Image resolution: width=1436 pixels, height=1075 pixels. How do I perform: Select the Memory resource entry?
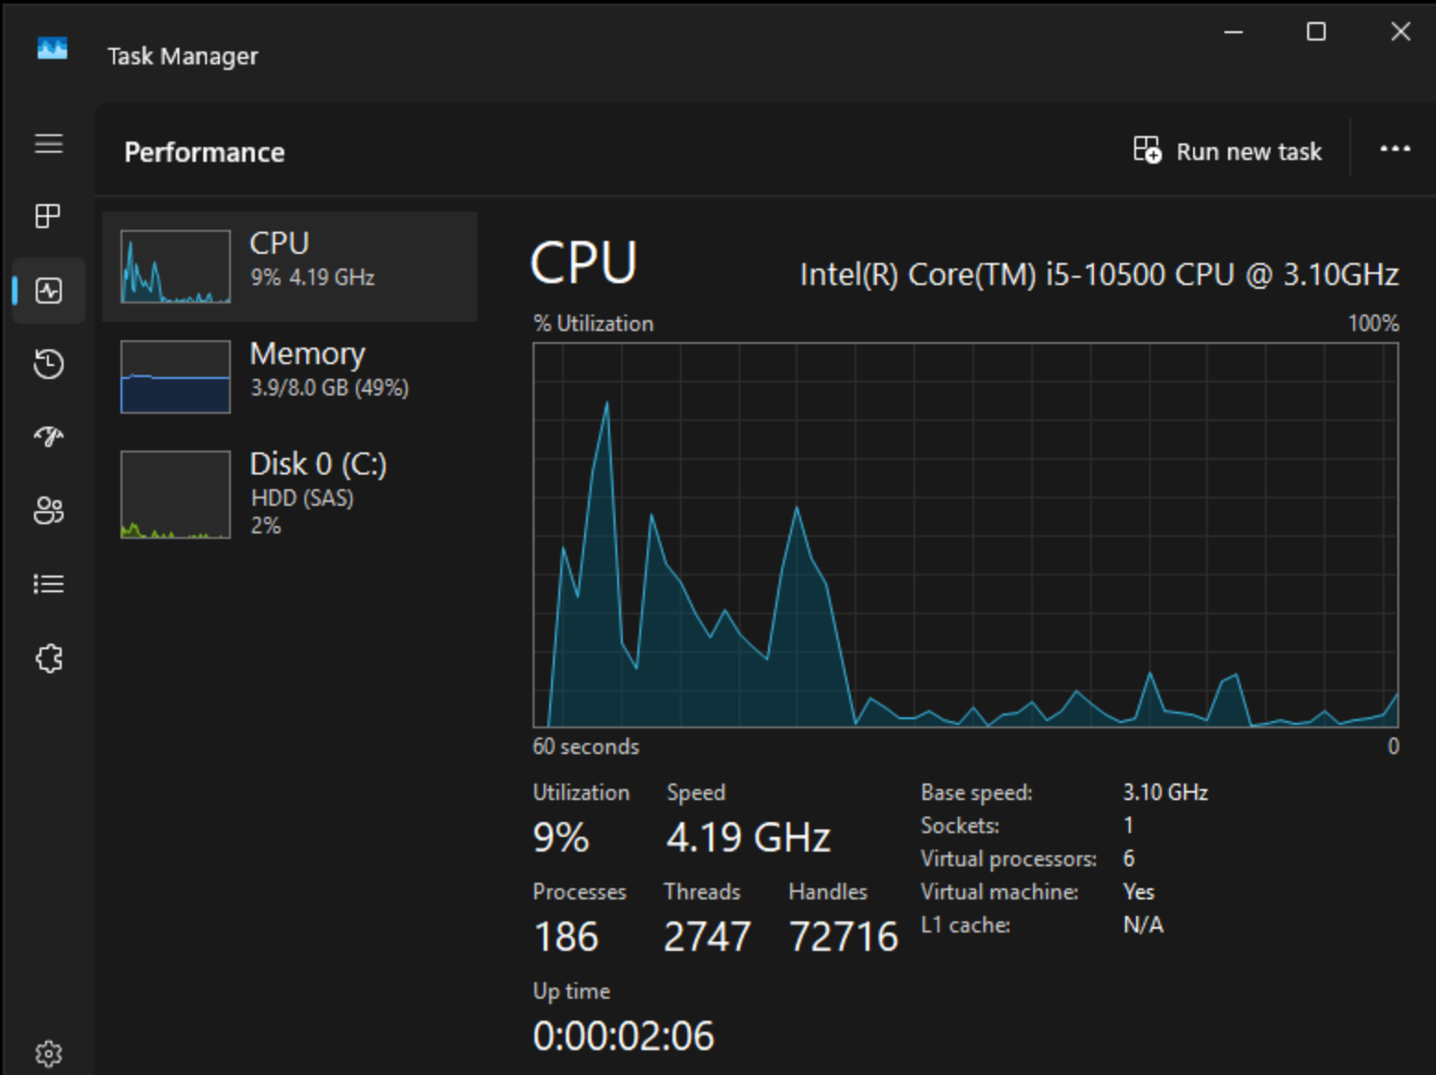[x=290, y=377]
